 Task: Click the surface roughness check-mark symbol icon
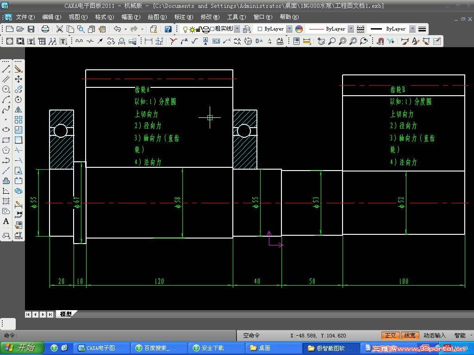195,41
